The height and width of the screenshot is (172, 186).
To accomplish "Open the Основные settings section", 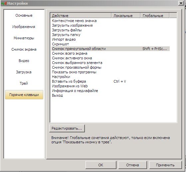I will pyautogui.click(x=24, y=15).
